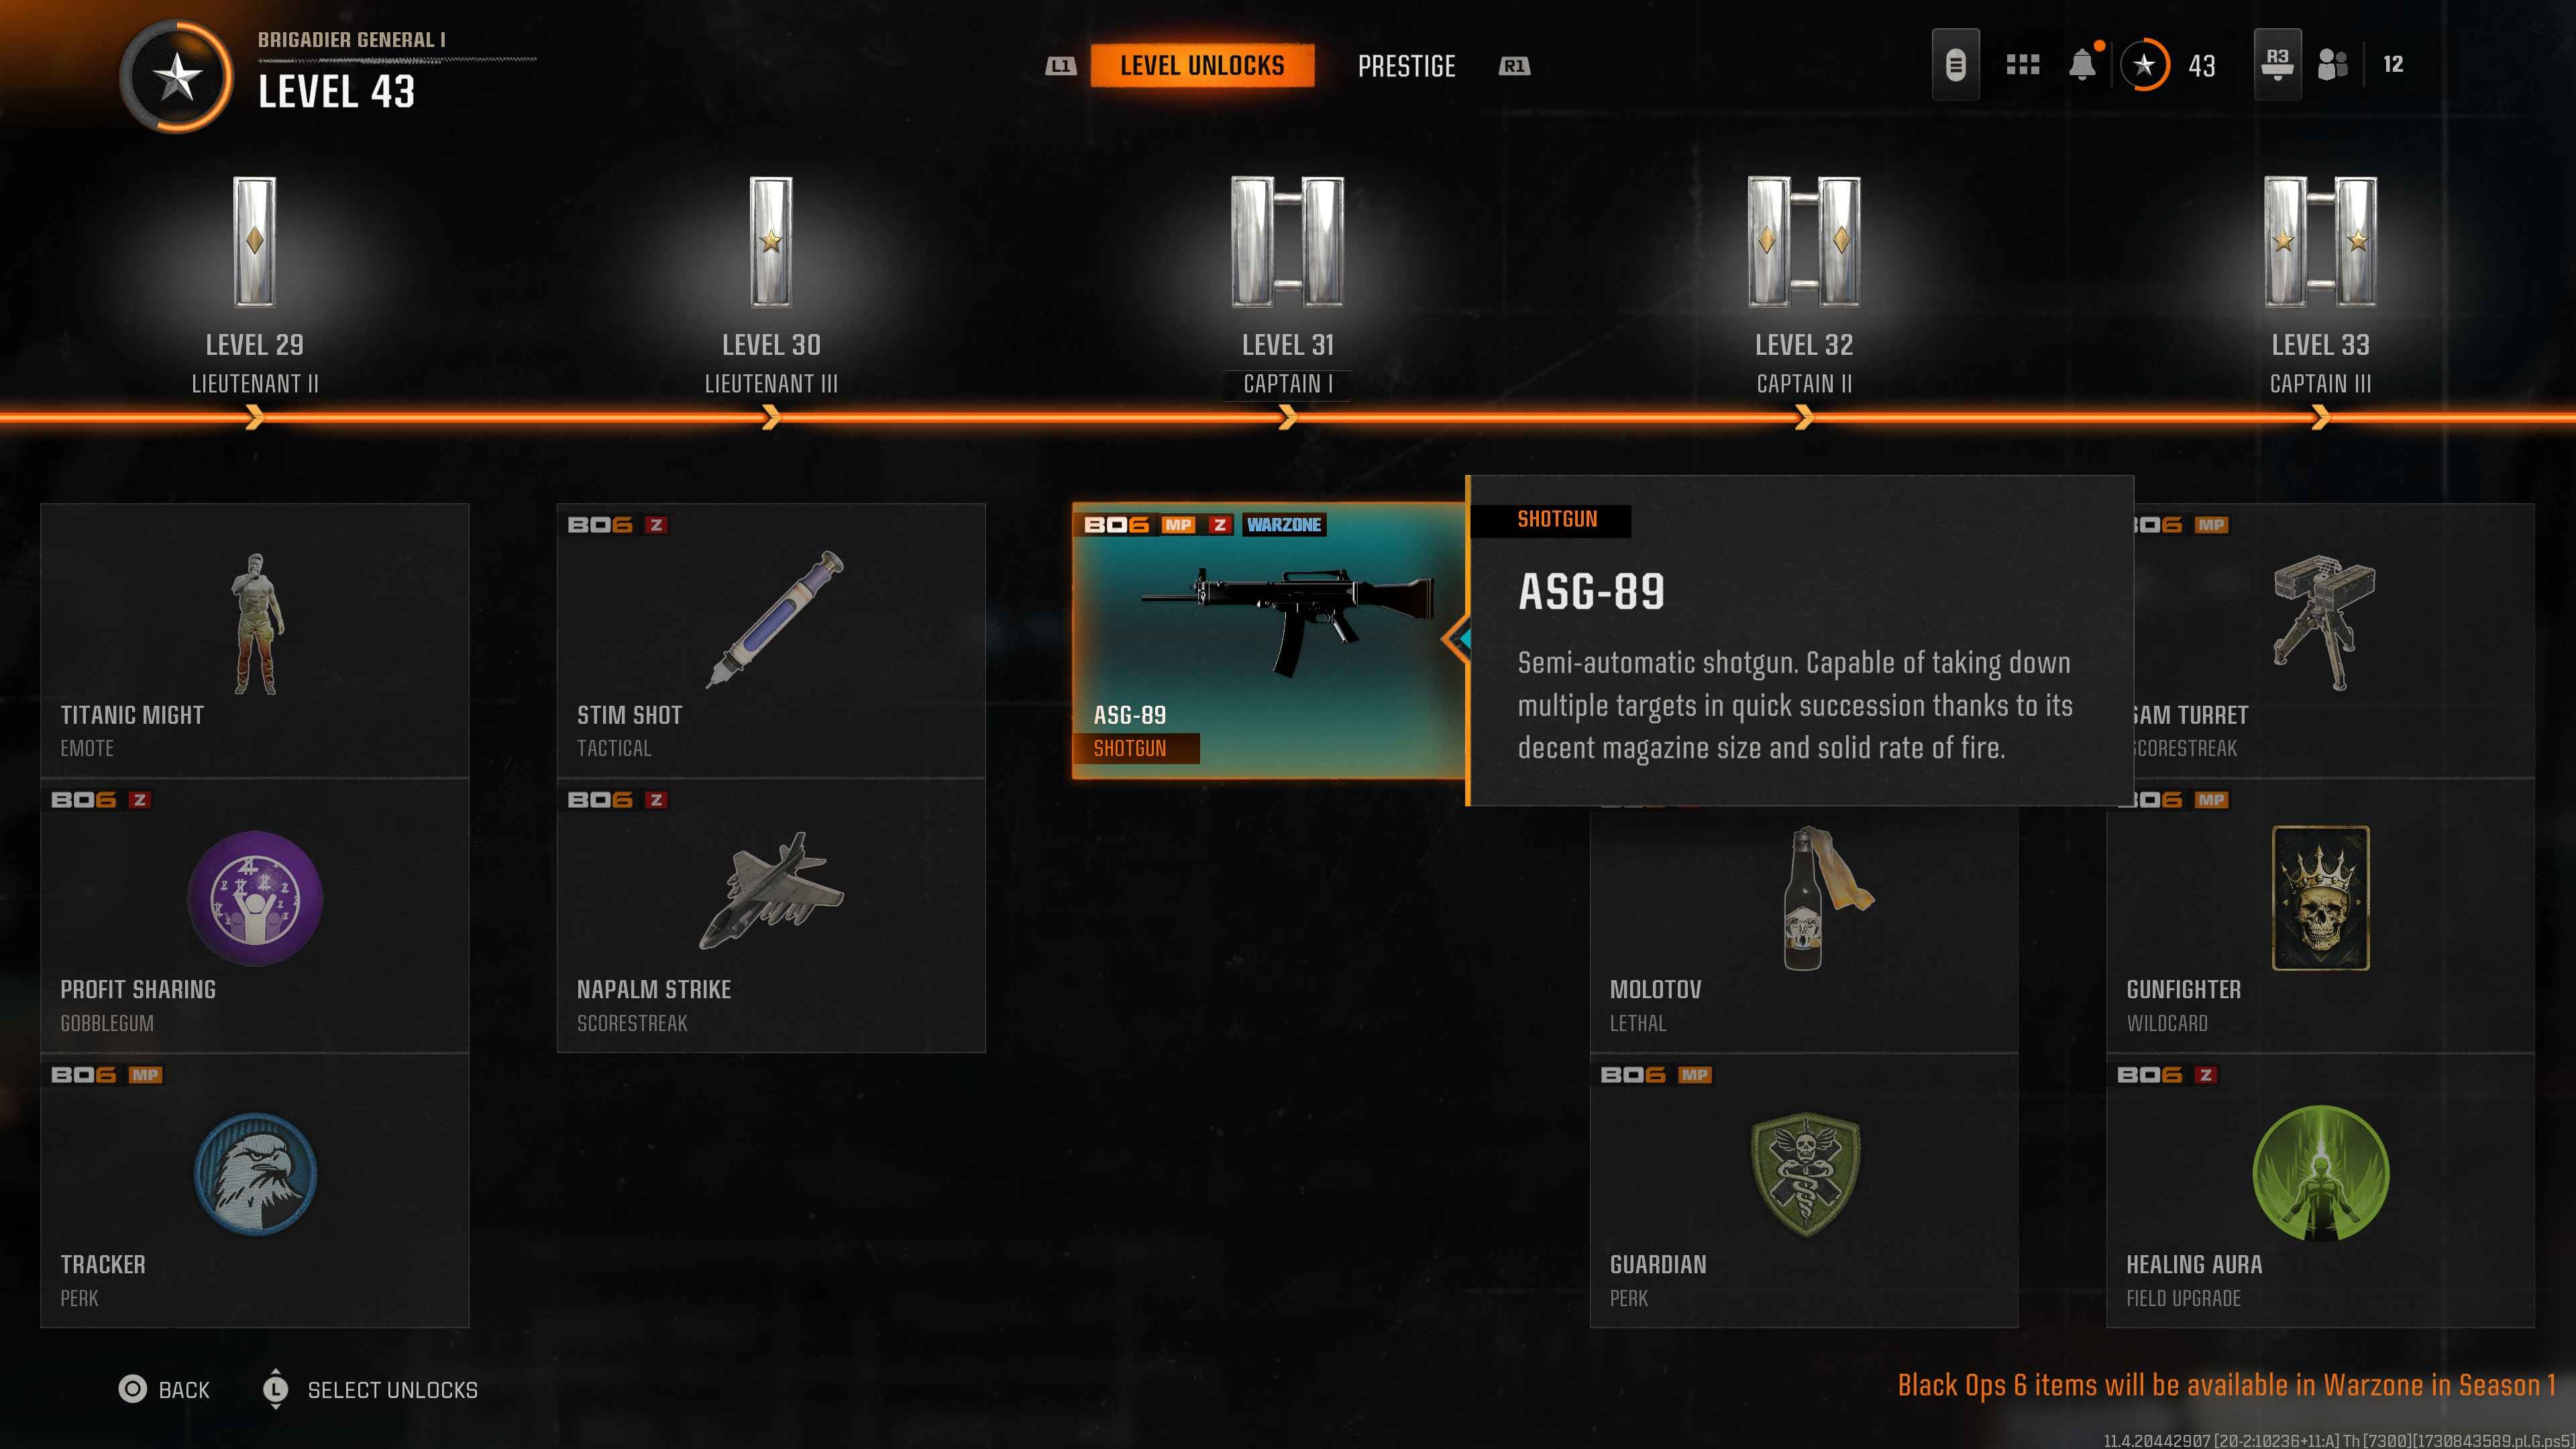Select the Level 30 timeline arrow marker
The image size is (2576, 1449).
(771, 417)
